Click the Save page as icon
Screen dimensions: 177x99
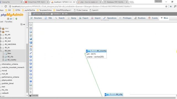(x=31, y=42)
